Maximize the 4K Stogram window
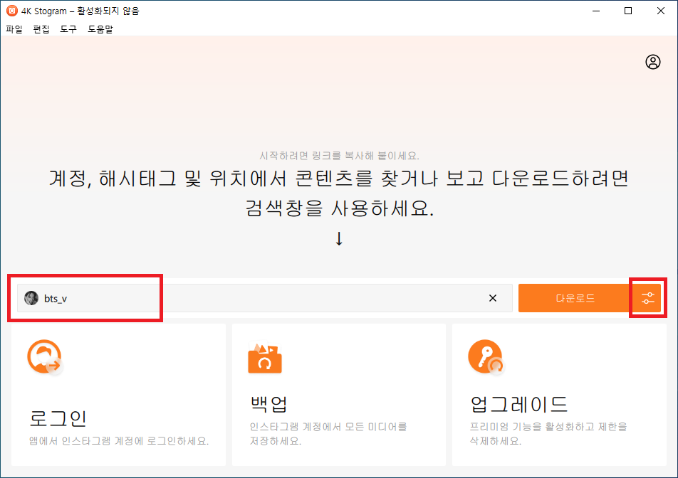The height and width of the screenshot is (478, 678). coord(628,11)
